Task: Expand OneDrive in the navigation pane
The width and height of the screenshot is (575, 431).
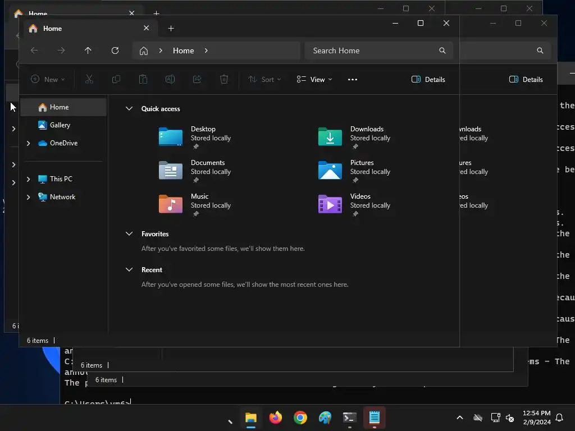Action: (x=28, y=143)
